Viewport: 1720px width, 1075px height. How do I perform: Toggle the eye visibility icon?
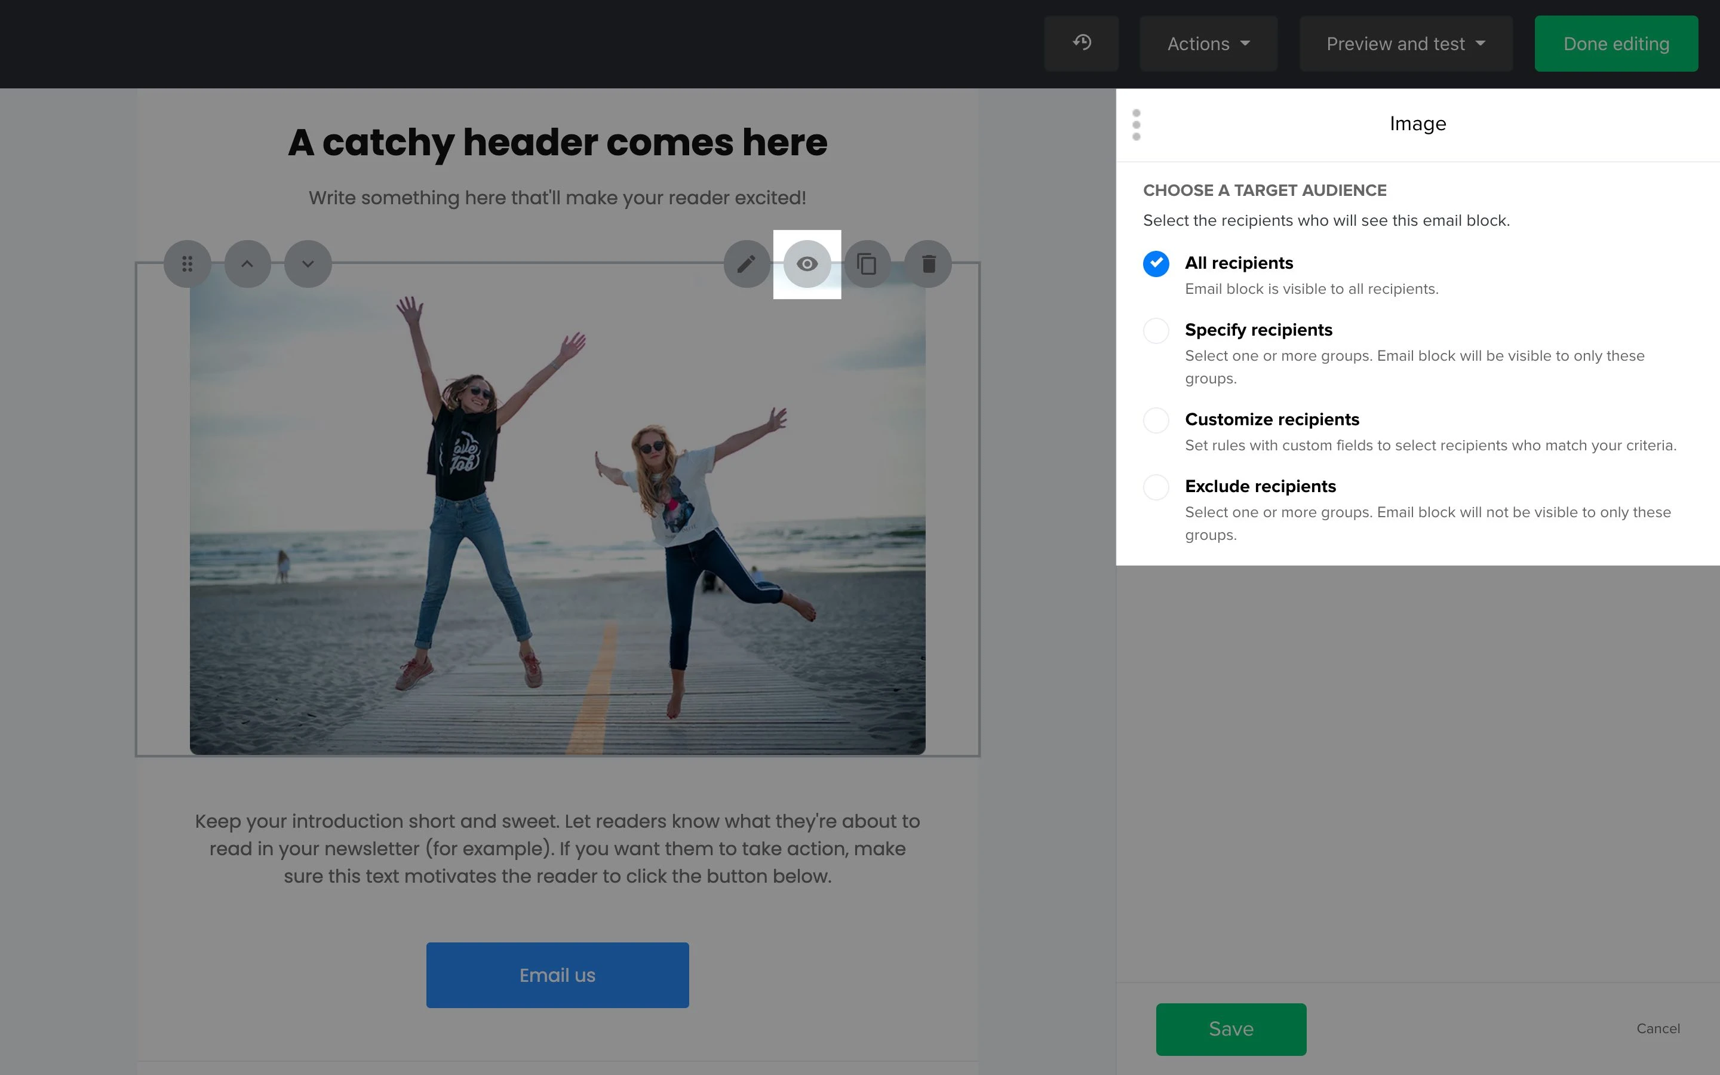(807, 265)
